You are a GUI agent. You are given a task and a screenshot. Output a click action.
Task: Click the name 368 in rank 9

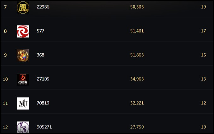pos(40,55)
